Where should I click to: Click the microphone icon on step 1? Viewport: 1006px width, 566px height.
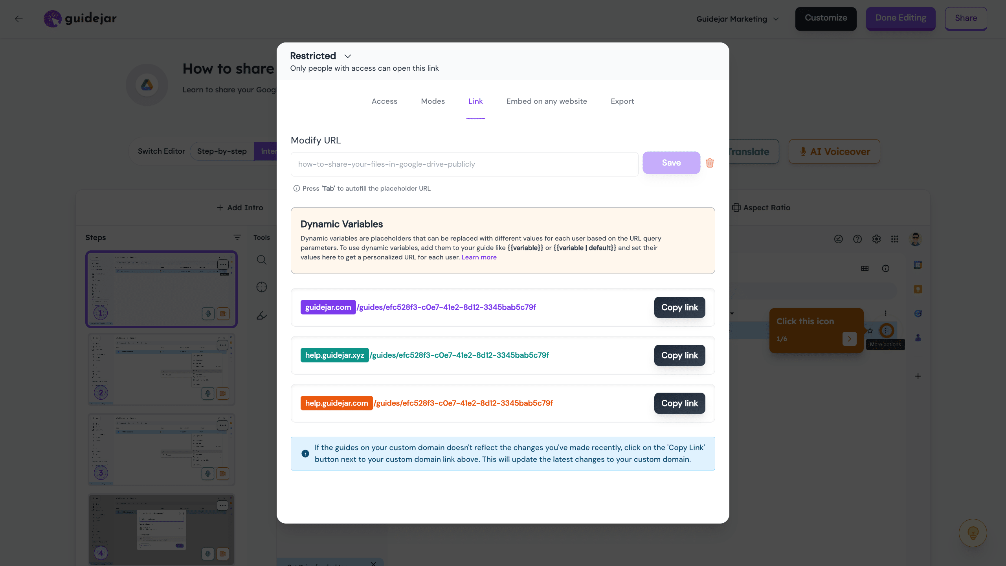208,313
